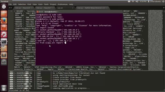The width and height of the screenshot is (165, 92).
Task: Open the session power gear icon
Action: [163, 2]
